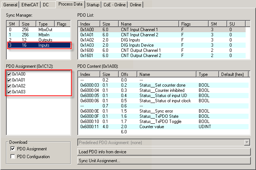This screenshot has width=256, height=170.
Task: Click the Counter value entry
Action: click(x=164, y=127)
